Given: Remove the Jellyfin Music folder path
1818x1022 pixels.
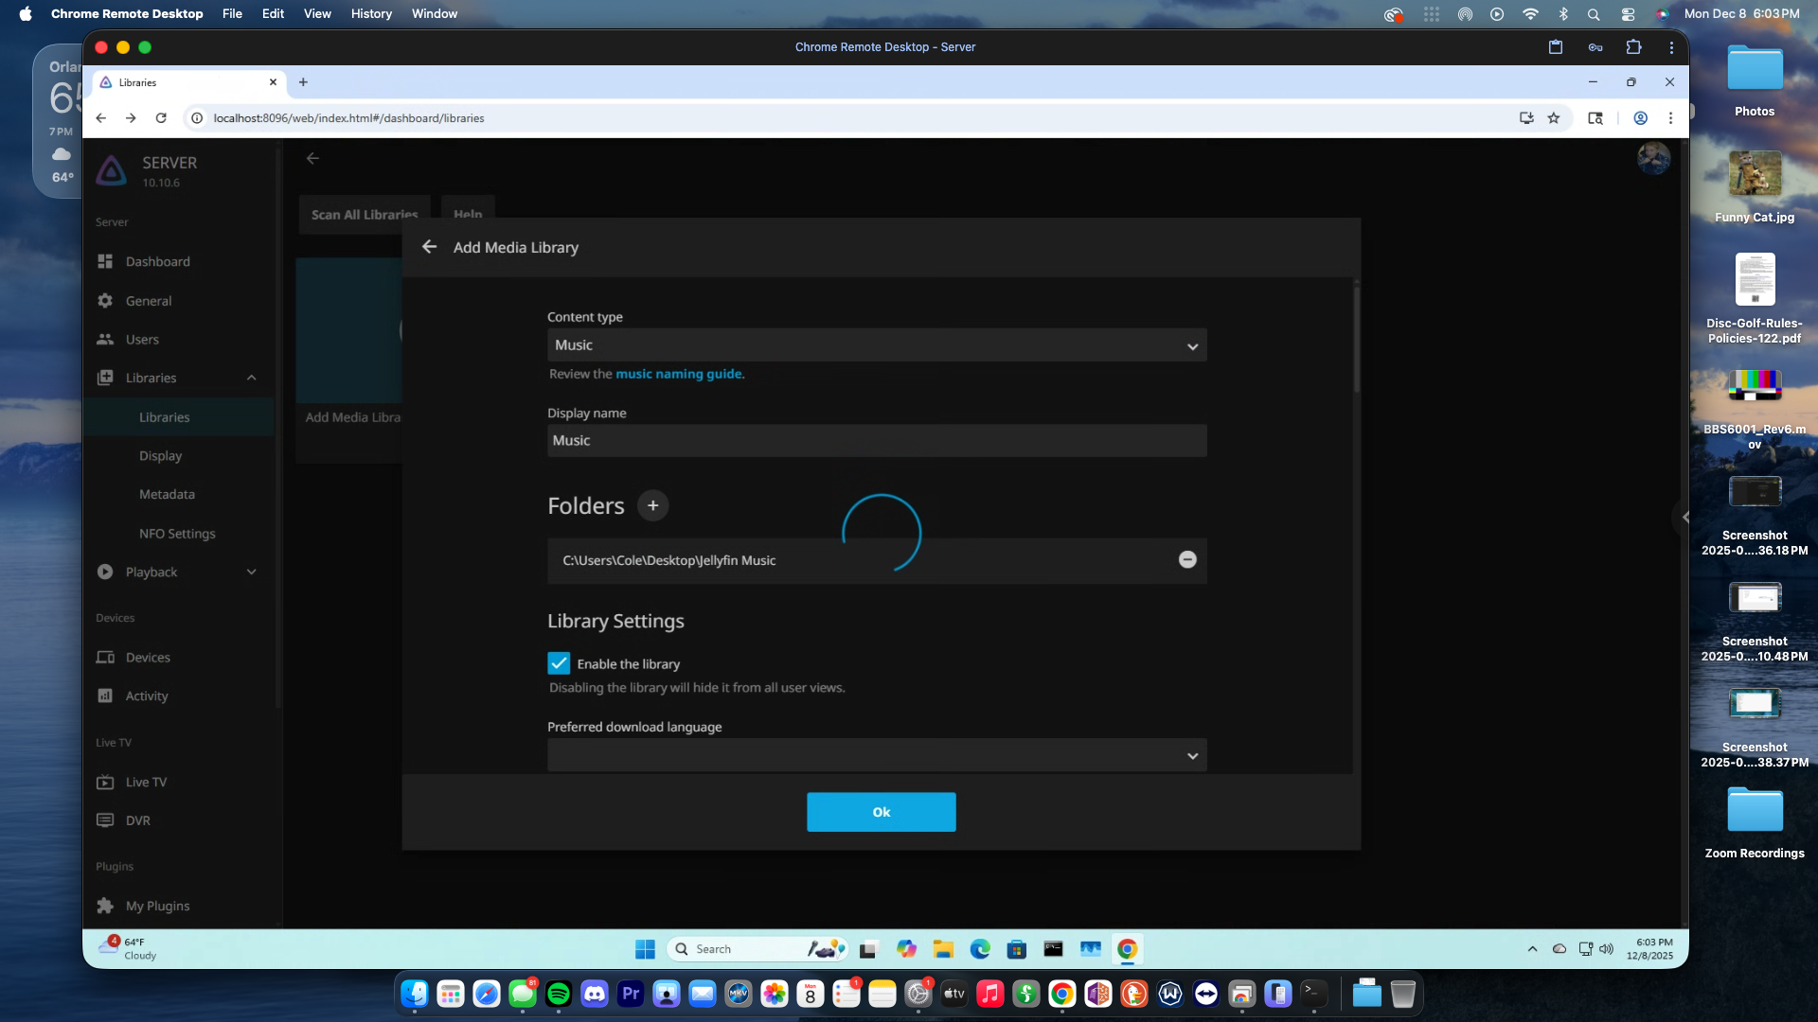Looking at the screenshot, I should coord(1187,559).
